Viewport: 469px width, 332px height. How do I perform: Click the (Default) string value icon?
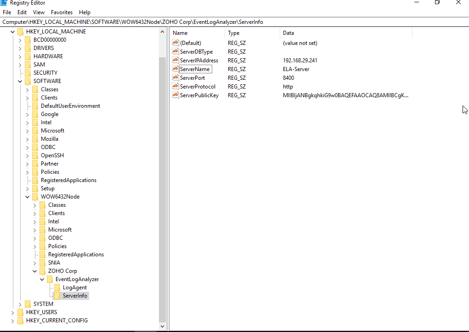tap(175, 43)
